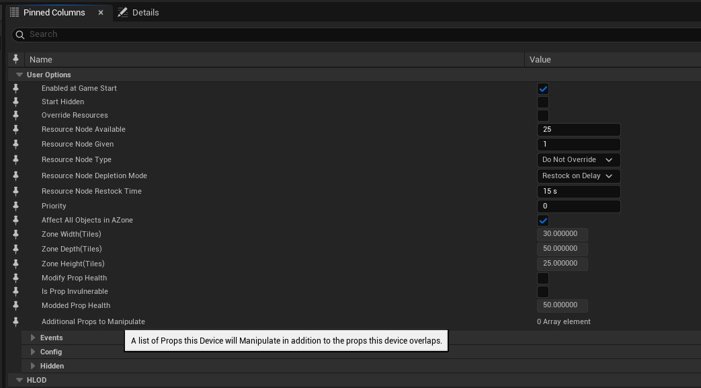Expand the Events section
The image size is (701, 388).
click(33, 338)
